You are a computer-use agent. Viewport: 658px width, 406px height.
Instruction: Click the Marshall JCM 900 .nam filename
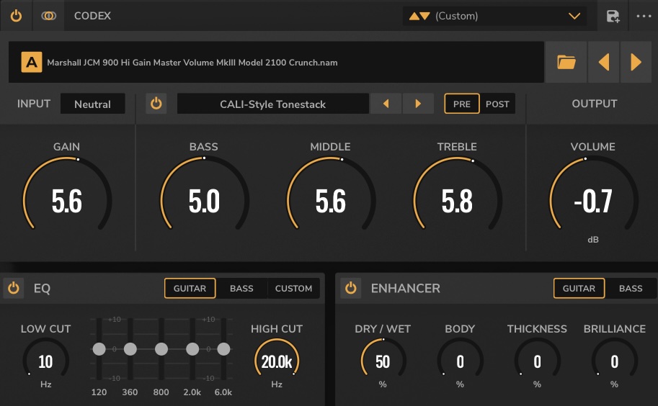[x=192, y=63]
